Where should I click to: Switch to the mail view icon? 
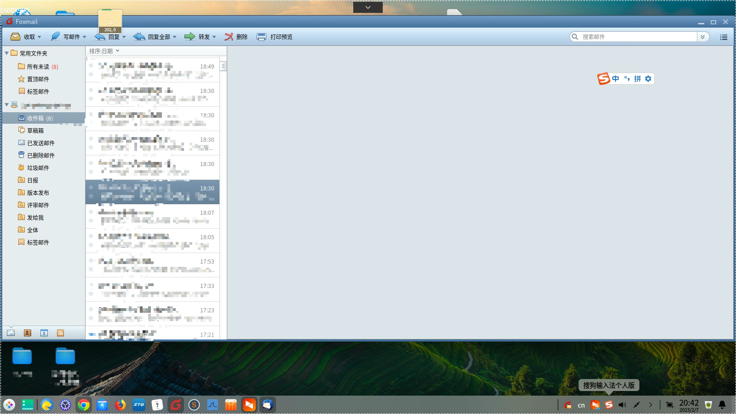[x=11, y=333]
